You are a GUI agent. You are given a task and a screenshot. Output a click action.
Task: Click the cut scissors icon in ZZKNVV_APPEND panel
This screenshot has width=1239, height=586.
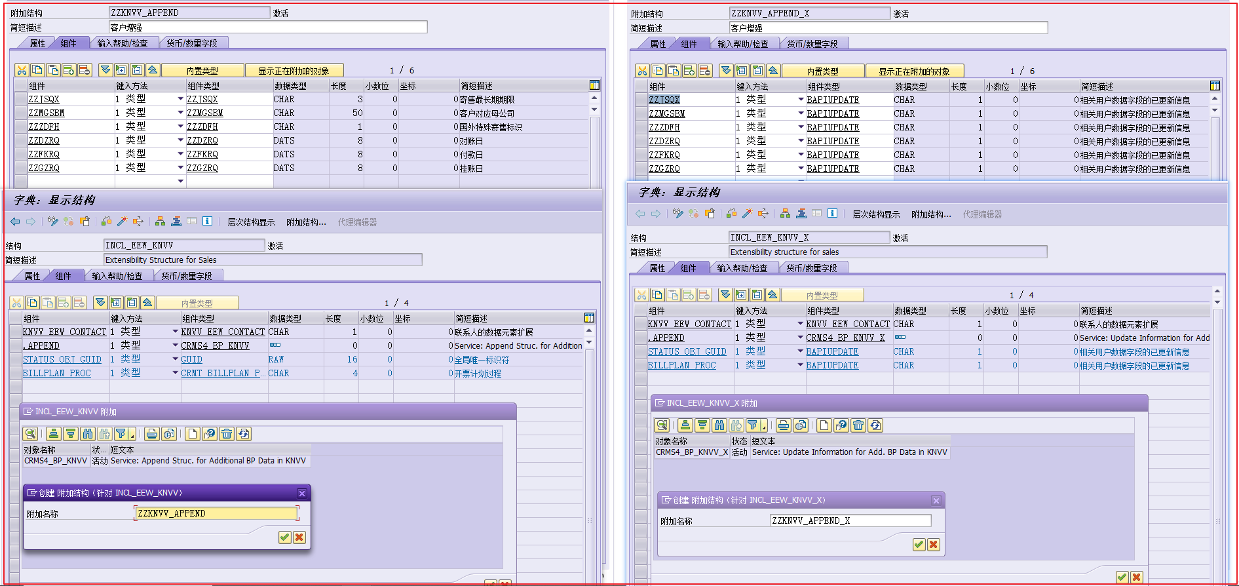coord(22,70)
